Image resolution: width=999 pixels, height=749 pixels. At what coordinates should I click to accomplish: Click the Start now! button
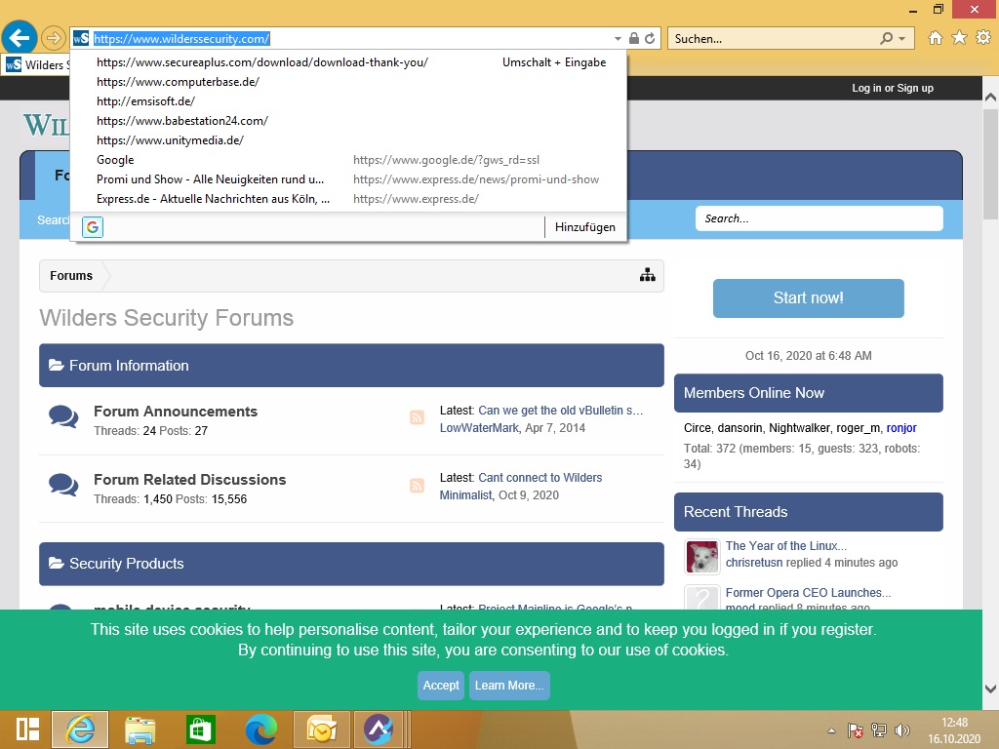[808, 298]
